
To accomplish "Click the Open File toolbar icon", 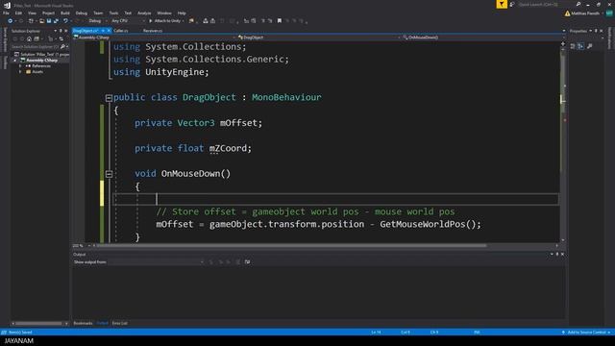I will [41, 21].
